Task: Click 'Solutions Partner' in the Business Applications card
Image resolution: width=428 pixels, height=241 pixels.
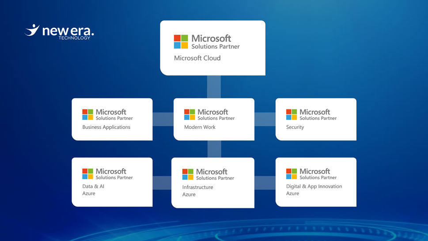Action: (x=114, y=118)
